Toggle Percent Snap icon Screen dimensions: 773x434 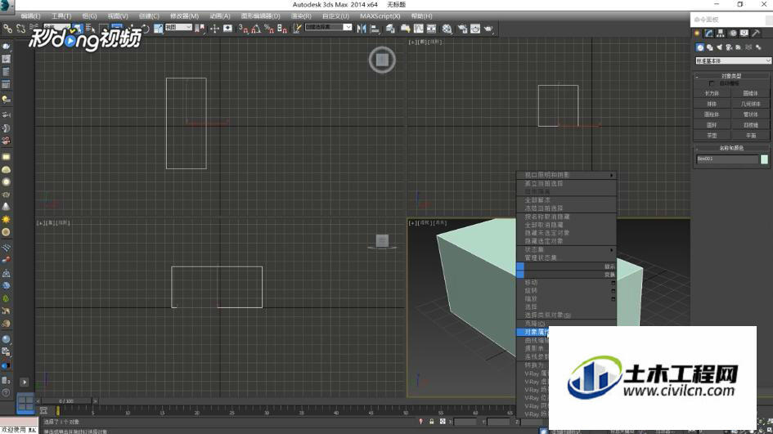coord(268,29)
